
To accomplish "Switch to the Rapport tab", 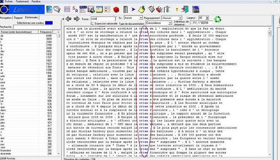I will point(18,18).
